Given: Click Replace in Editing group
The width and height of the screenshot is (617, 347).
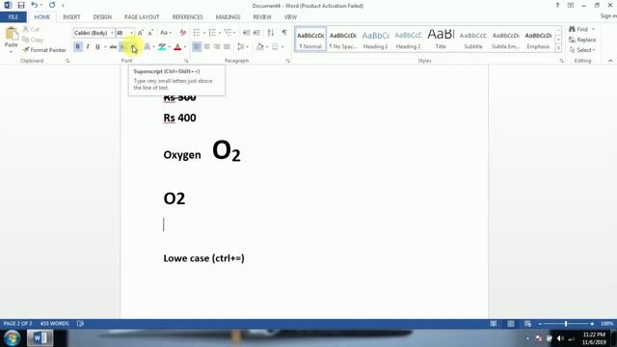Looking at the screenshot, I should (x=582, y=40).
